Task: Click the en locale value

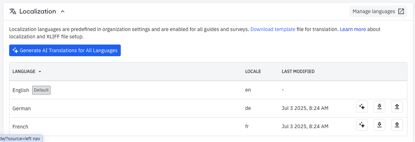Action: [x=248, y=90]
